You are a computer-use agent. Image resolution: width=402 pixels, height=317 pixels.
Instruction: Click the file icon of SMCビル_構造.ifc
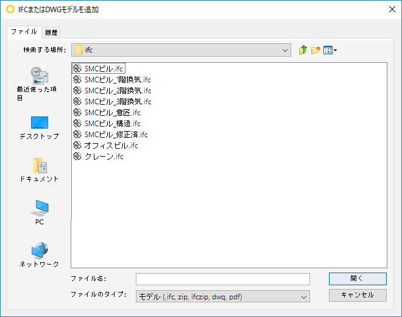(x=77, y=124)
